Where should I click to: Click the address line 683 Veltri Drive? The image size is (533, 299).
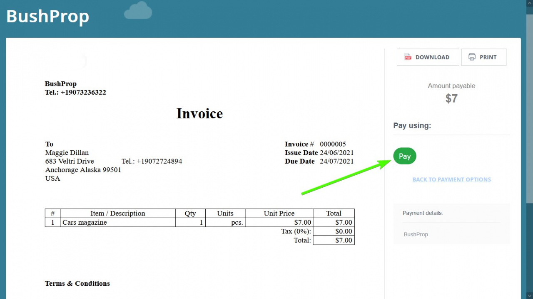point(70,161)
